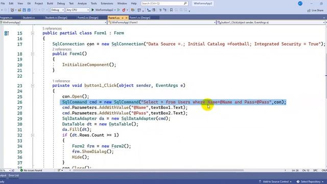
Task: Open the Edit menu
Action: click(x=11, y=4)
